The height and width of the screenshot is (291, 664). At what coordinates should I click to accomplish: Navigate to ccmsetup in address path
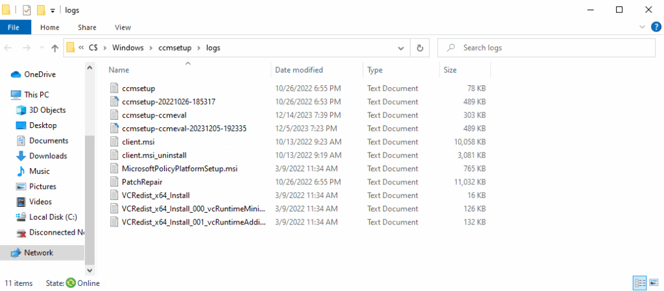pyautogui.click(x=175, y=48)
